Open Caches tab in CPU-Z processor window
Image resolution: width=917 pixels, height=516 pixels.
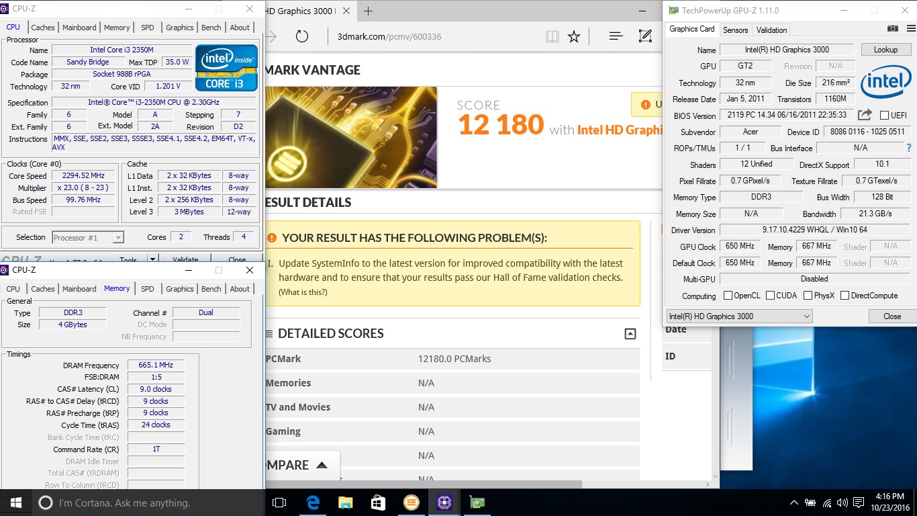(x=43, y=28)
